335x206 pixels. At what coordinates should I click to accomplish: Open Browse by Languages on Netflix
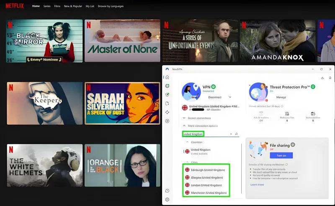(111, 6)
